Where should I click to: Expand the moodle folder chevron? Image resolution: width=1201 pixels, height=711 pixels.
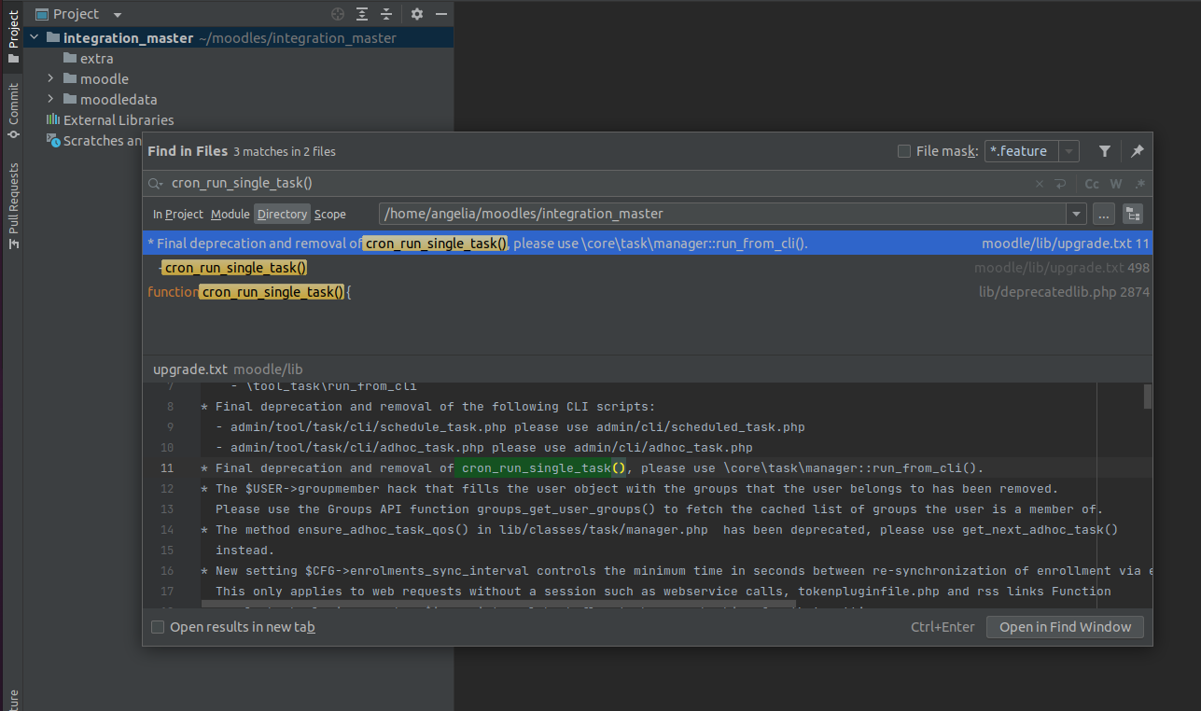tap(50, 78)
